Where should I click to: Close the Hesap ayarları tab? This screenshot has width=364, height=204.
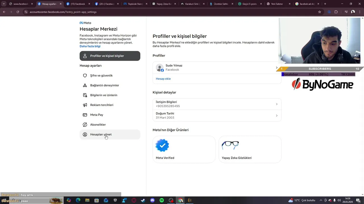[61, 4]
